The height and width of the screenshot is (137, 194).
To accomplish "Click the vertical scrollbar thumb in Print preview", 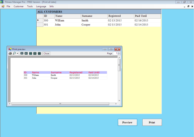I will 119,65.
